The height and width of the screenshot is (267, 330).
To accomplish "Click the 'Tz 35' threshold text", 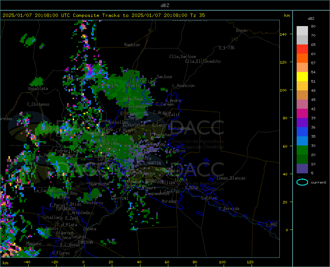I will click(198, 15).
